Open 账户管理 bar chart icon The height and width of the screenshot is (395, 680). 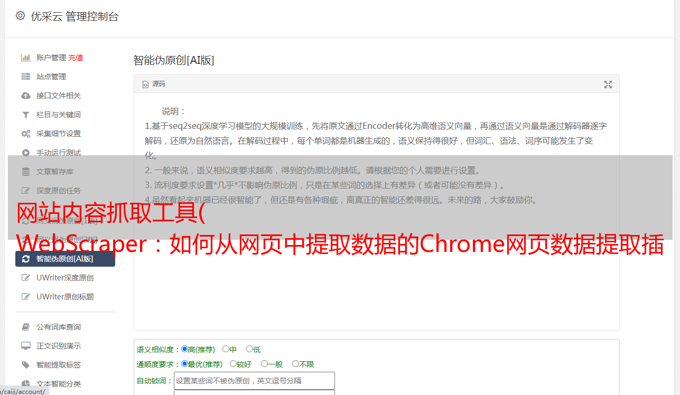25,58
